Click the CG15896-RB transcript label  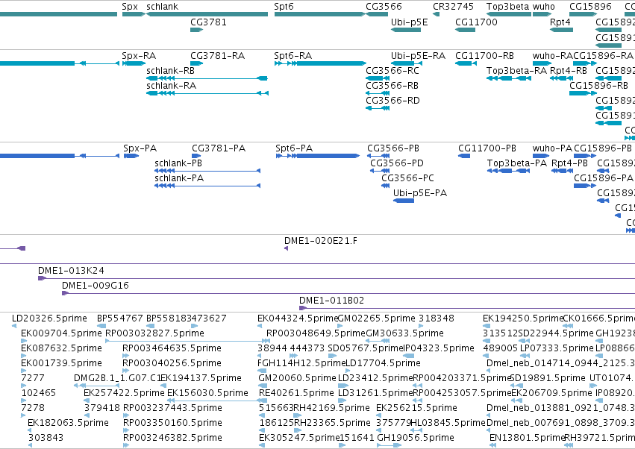pos(598,86)
